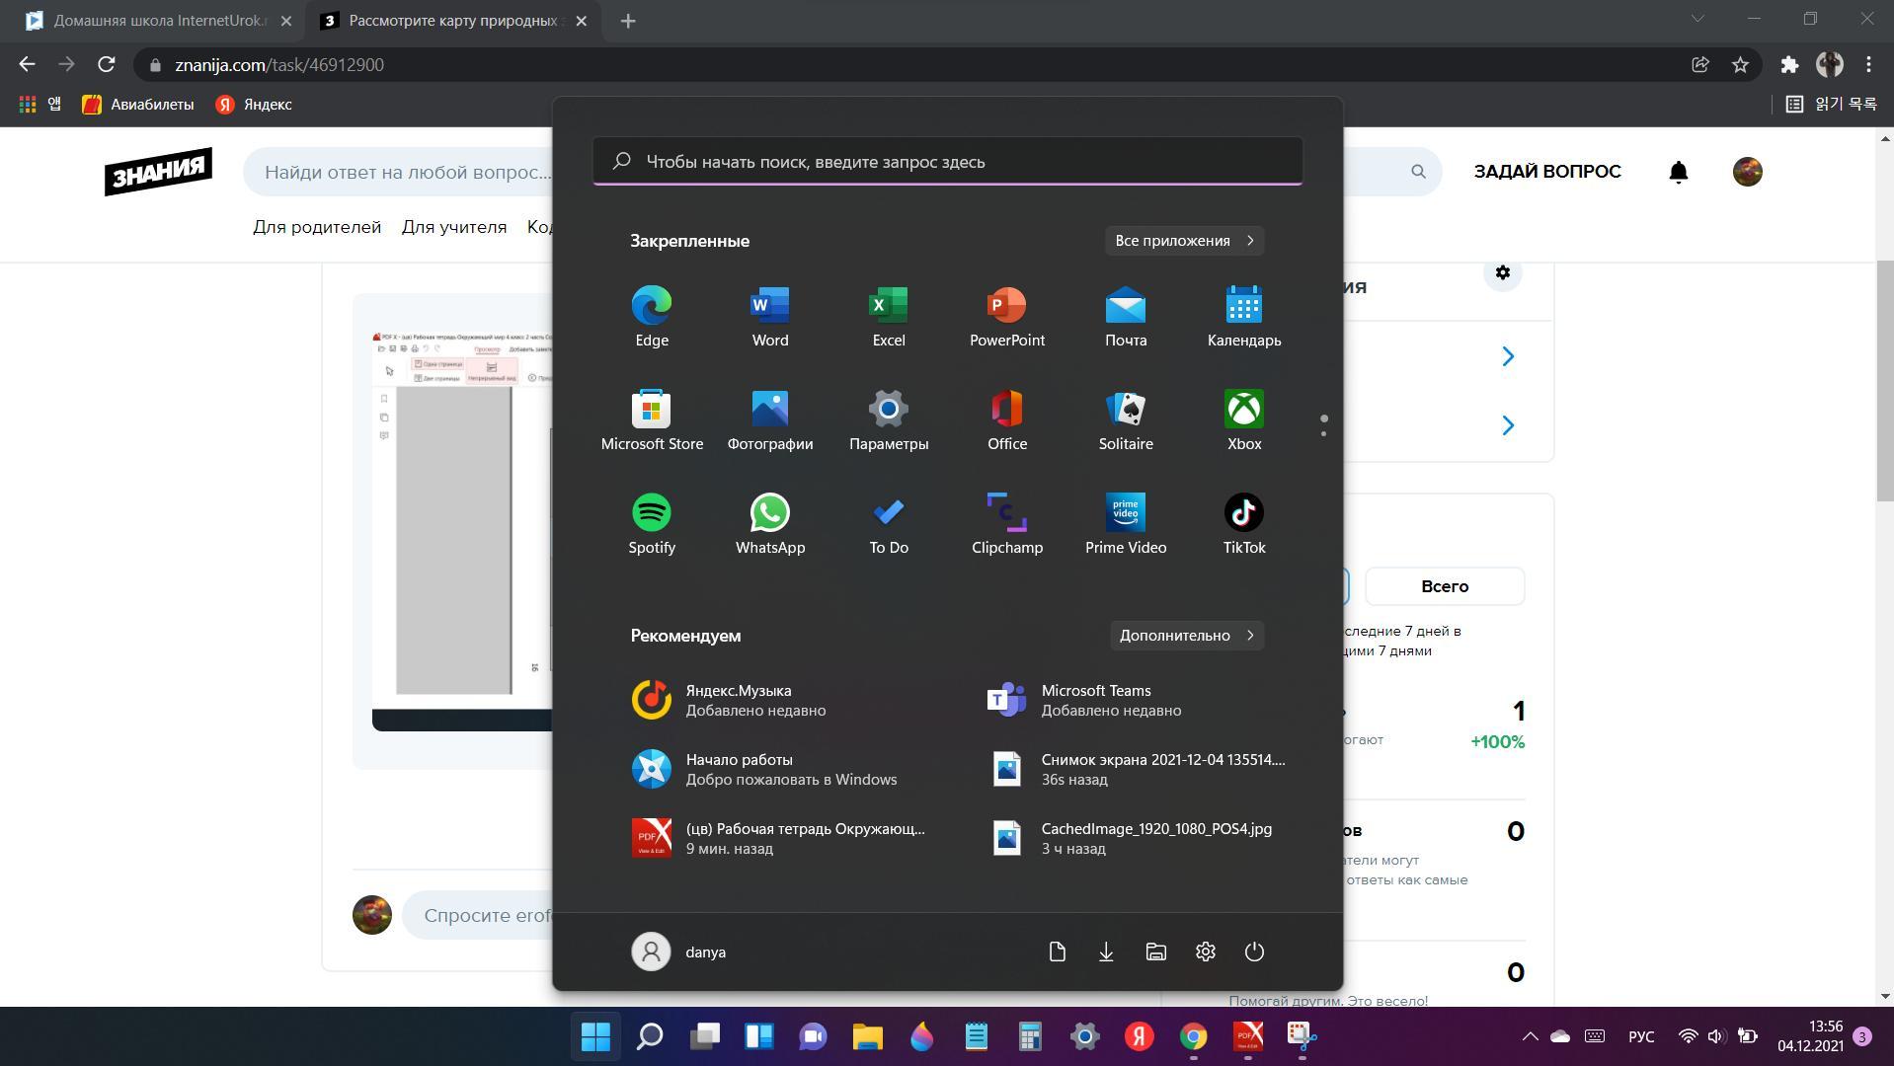Reload the znanija.com page
Screen dimensions: 1894x1066
pos(107,65)
